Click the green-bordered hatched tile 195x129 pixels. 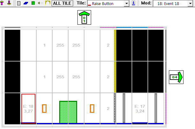pos(68,112)
